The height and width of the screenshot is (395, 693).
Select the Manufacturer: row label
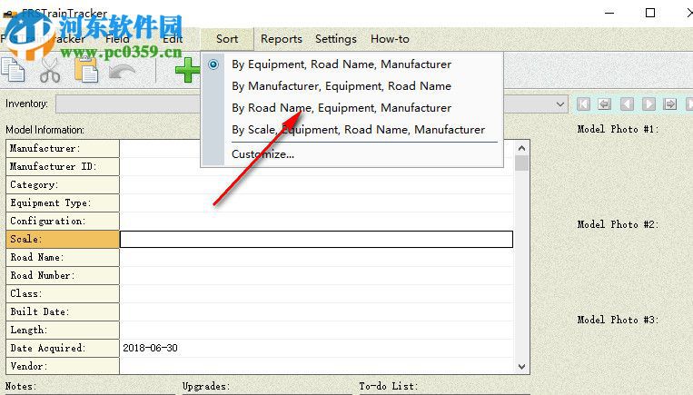[63, 148]
